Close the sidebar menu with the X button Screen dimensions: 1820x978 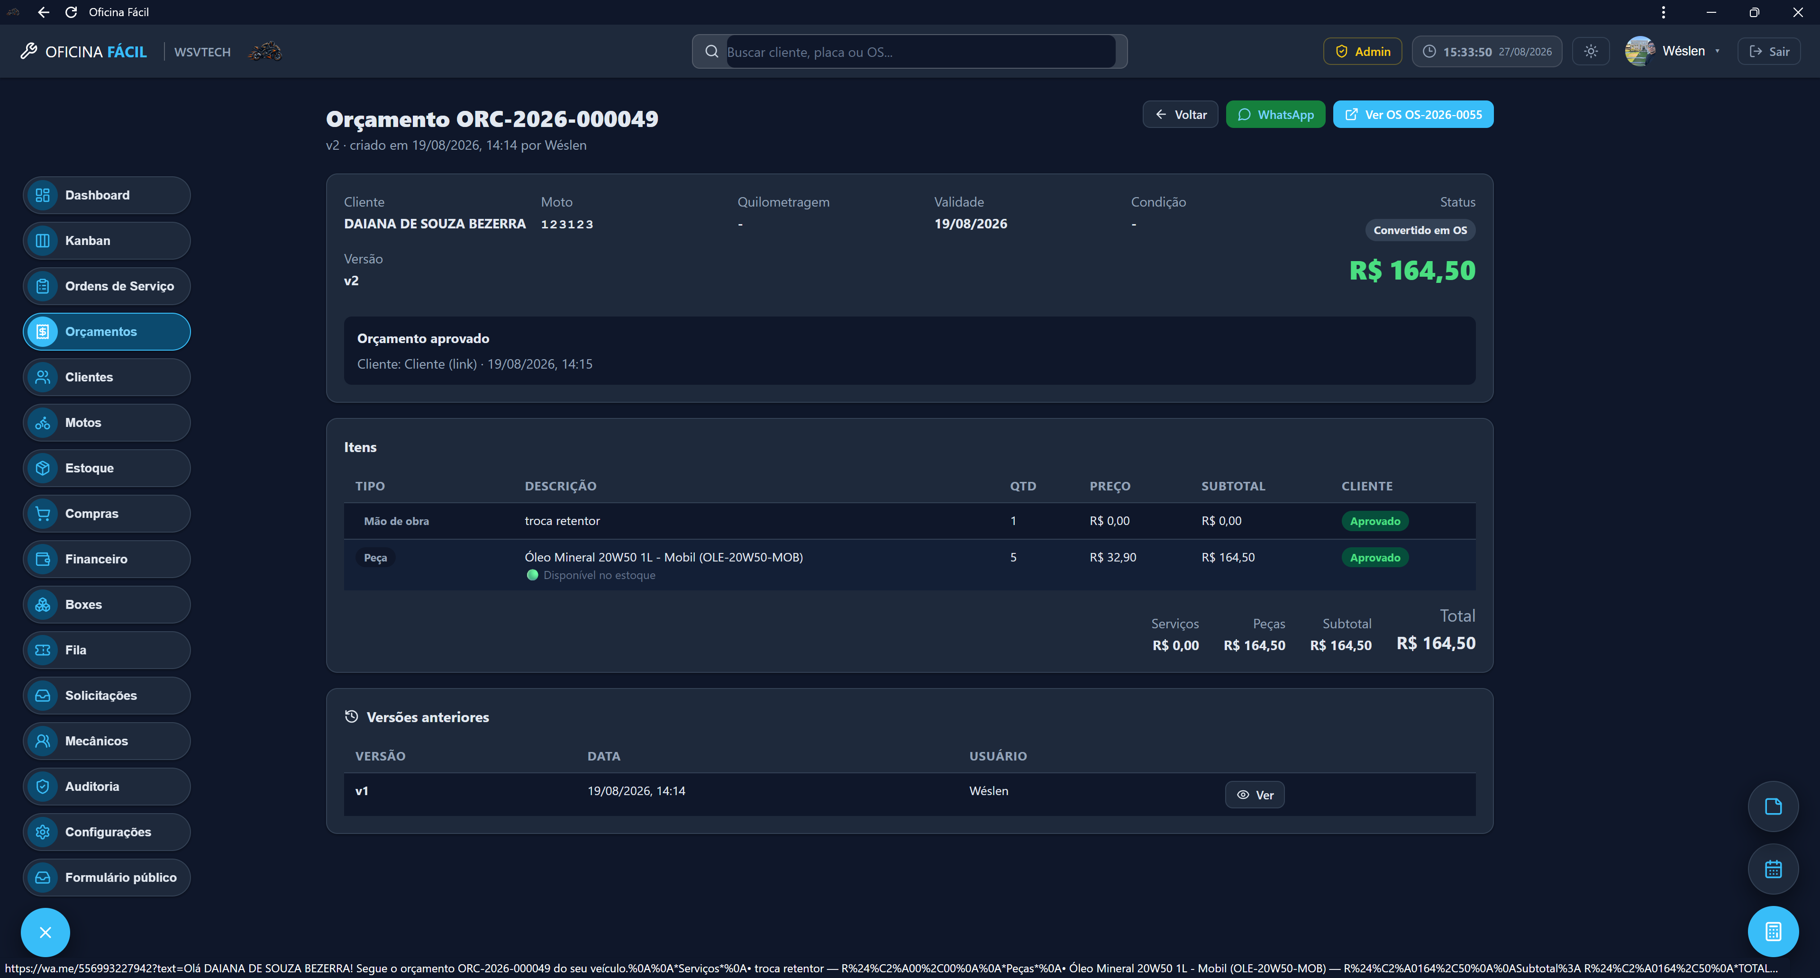click(x=45, y=933)
